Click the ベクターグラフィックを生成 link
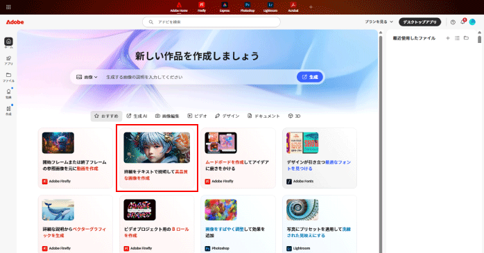484x253 pixels. click(74, 232)
